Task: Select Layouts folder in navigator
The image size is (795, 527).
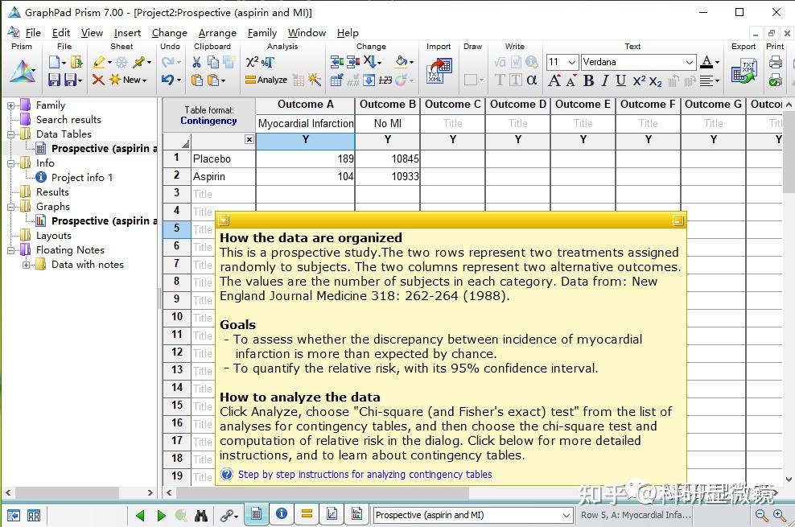Action: (53, 236)
